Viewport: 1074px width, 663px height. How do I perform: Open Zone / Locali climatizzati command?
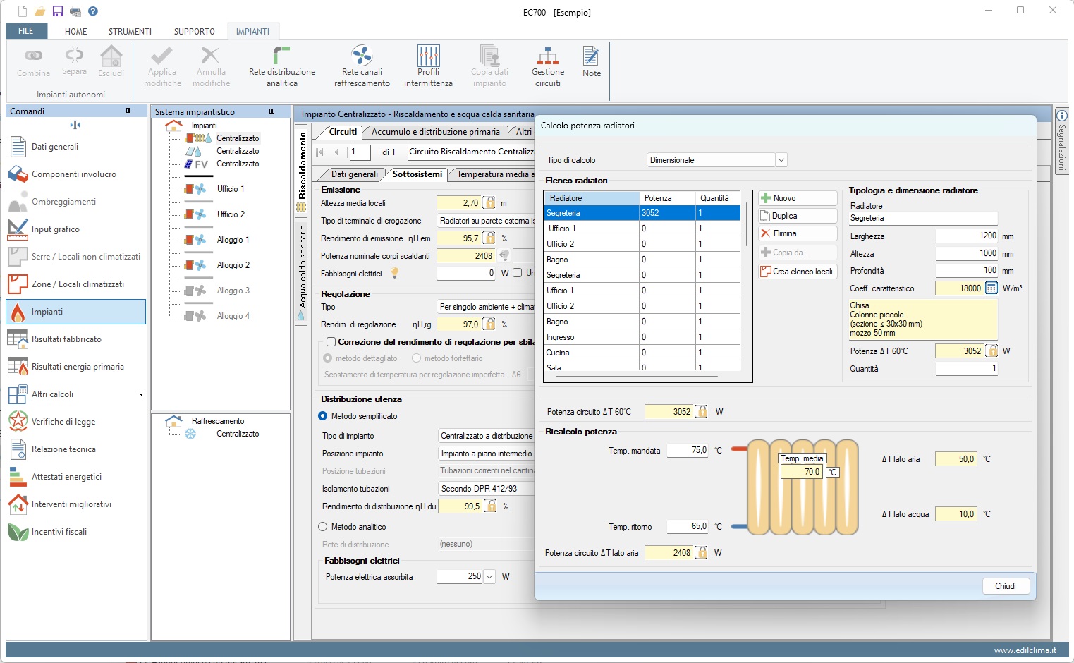(76, 284)
